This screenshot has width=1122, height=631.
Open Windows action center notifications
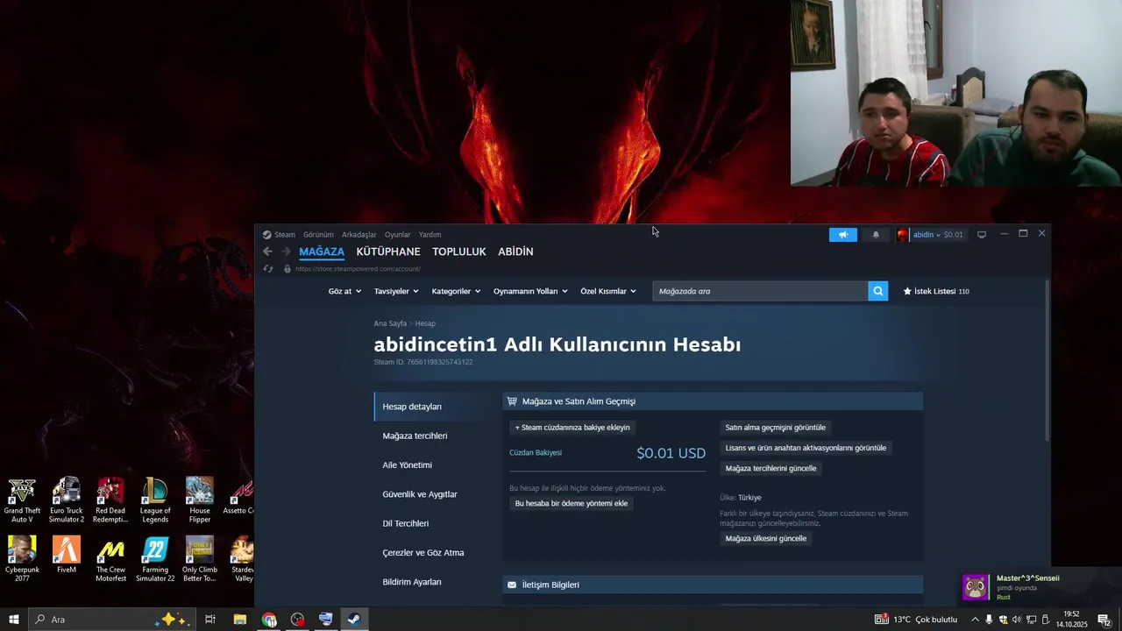coord(1104,620)
